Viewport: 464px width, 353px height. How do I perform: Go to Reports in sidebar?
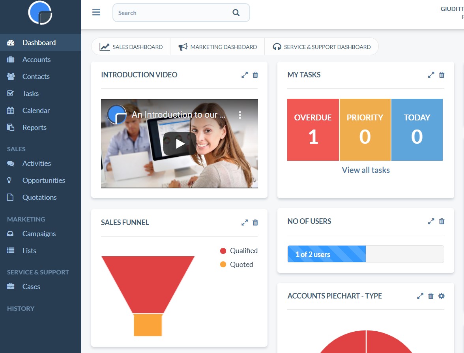click(x=41, y=127)
